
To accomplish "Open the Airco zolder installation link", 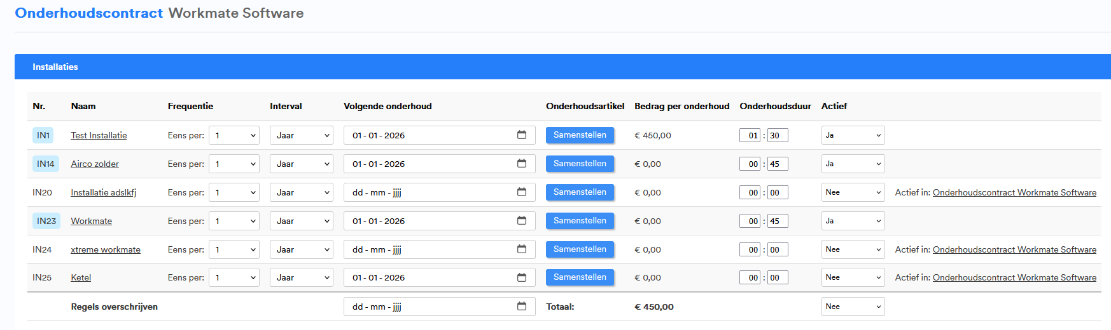I will (x=95, y=164).
